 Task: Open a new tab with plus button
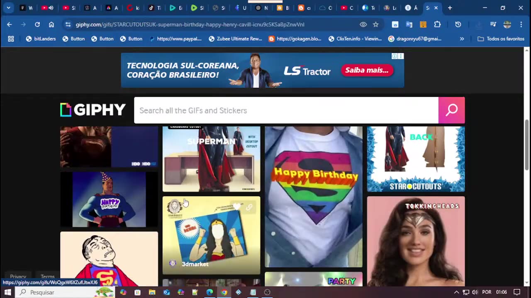coord(450,8)
